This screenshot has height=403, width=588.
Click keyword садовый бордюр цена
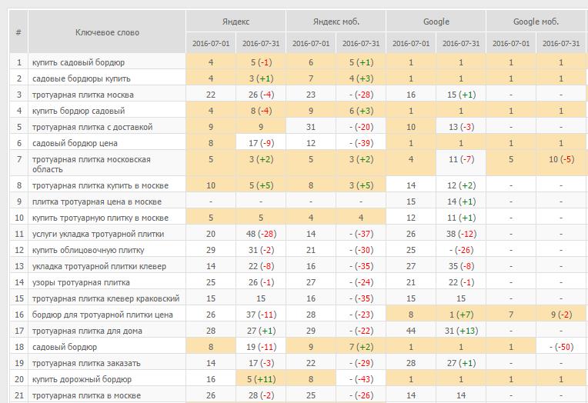pyautogui.click(x=75, y=143)
